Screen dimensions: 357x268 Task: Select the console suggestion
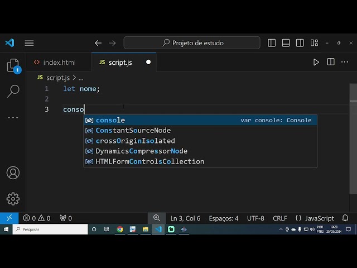200,120
